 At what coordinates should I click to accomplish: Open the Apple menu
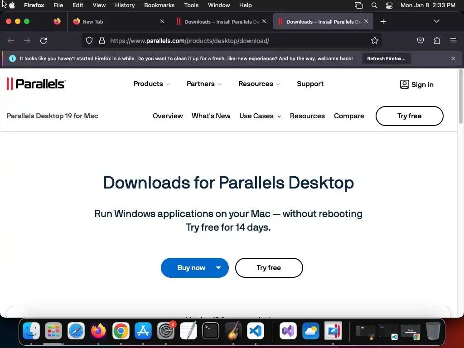click(x=12, y=5)
